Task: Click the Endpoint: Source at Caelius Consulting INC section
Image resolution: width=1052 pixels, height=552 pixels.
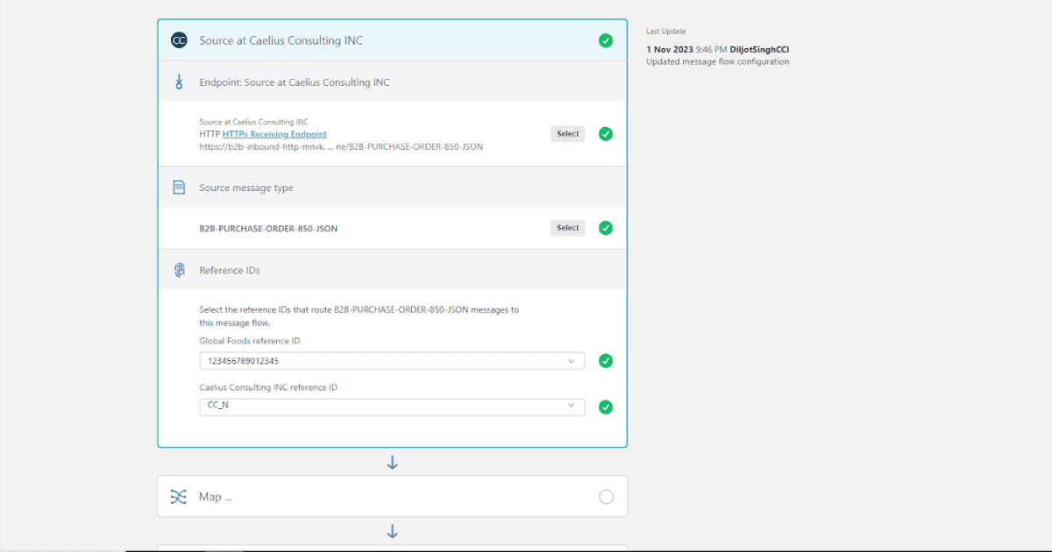Action: point(392,82)
